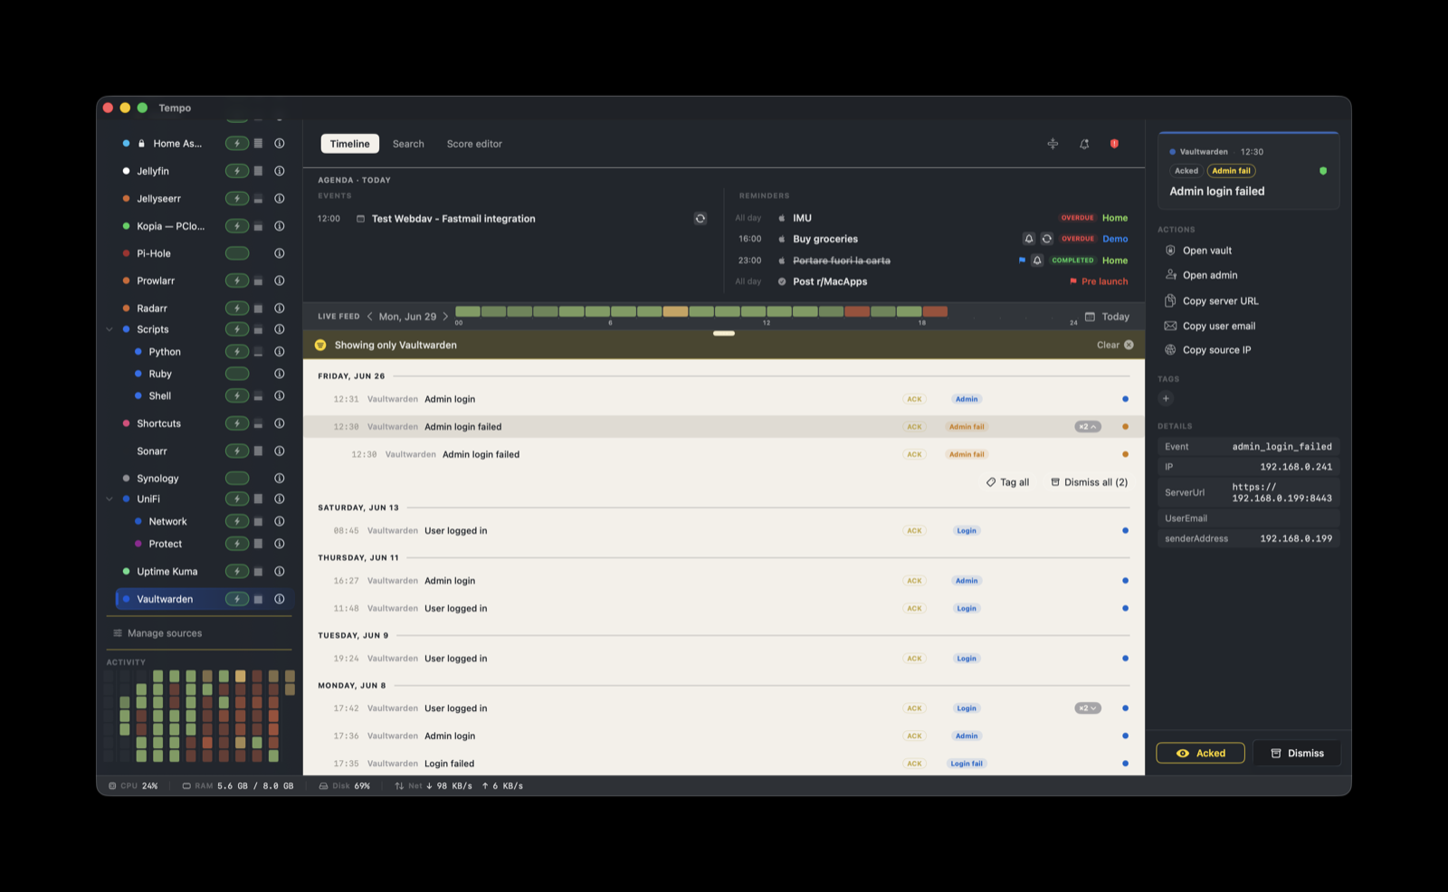The width and height of the screenshot is (1448, 892).
Task: Click the Acked button
Action: click(x=1200, y=753)
